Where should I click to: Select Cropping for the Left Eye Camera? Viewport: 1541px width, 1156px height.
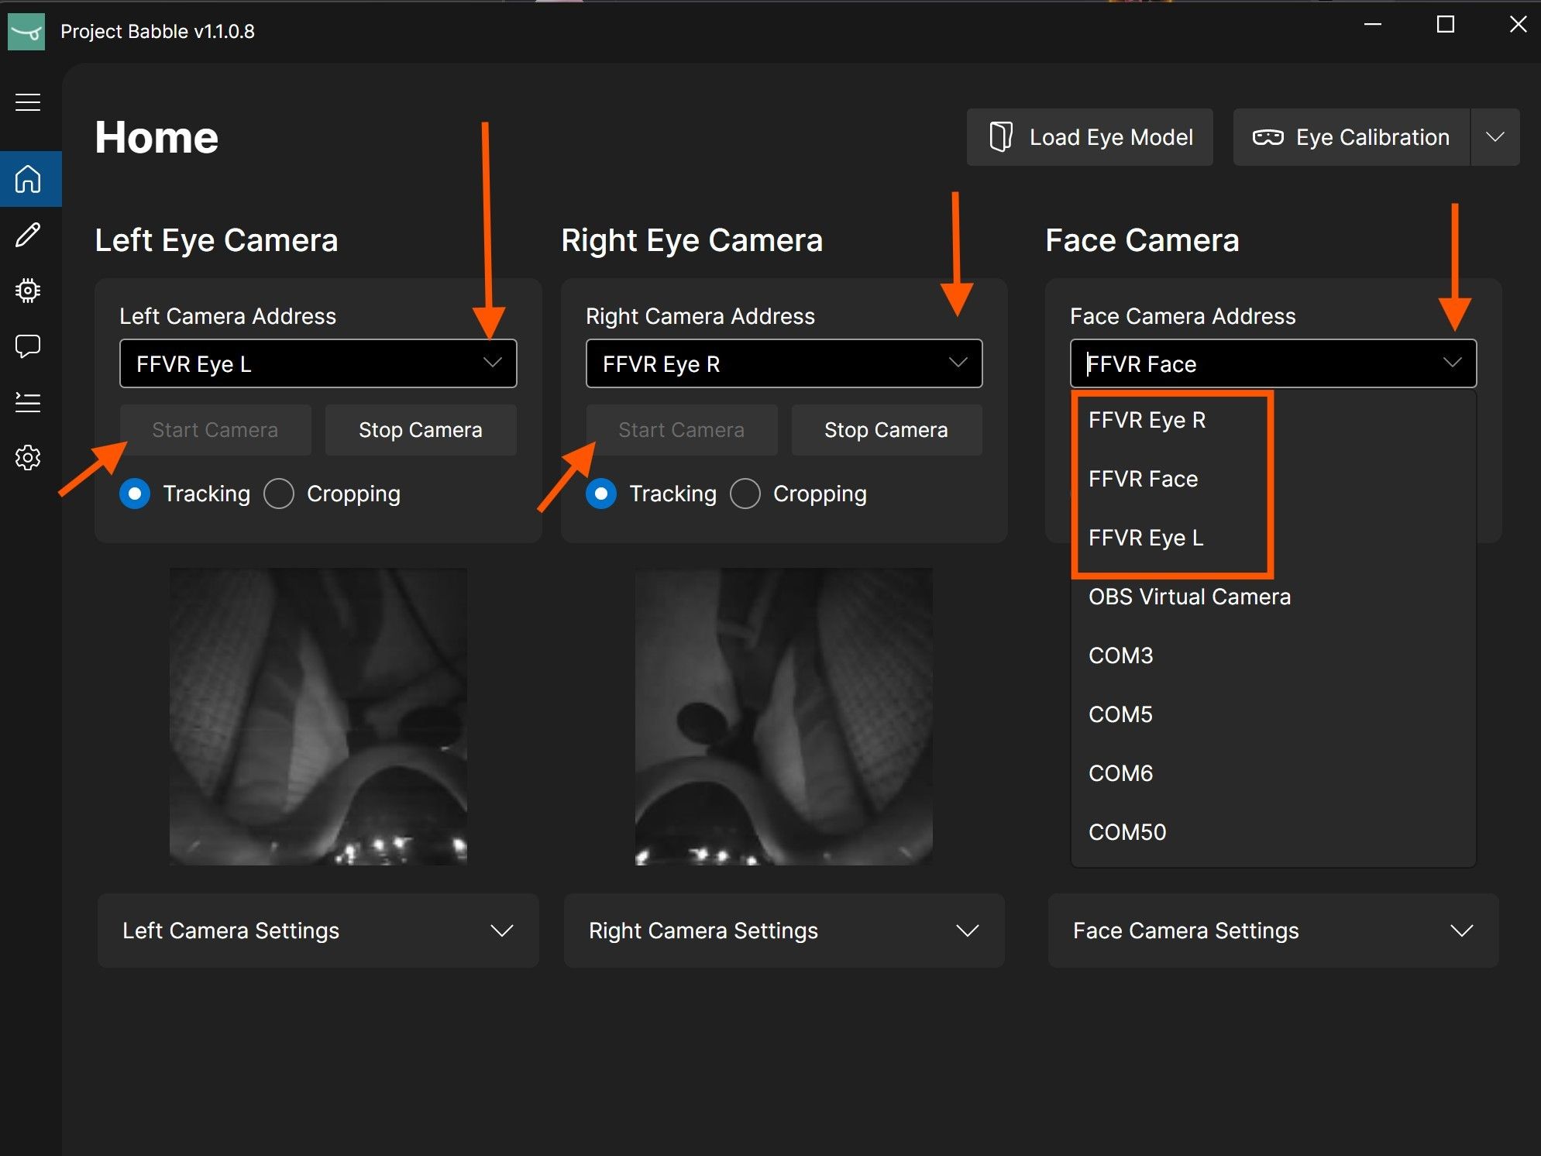pos(279,494)
